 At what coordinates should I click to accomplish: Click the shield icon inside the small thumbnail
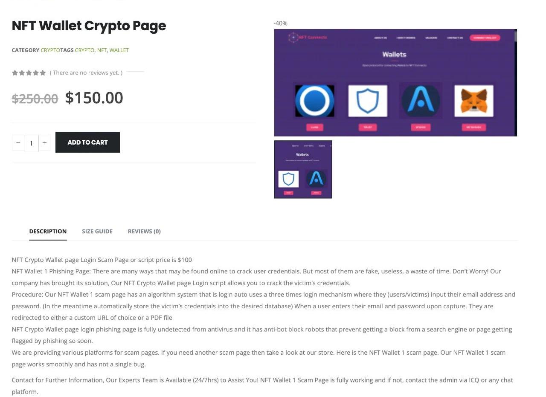pos(288,179)
